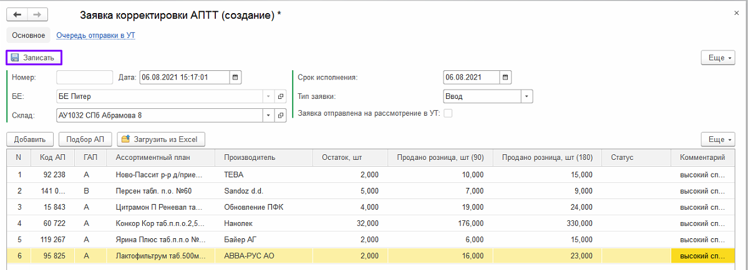Click the Добавить button
Viewport: 748px width, 270px height.
(x=30, y=139)
